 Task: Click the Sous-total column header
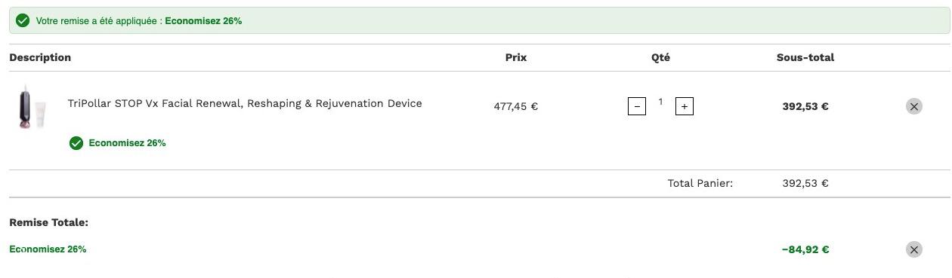pos(805,57)
